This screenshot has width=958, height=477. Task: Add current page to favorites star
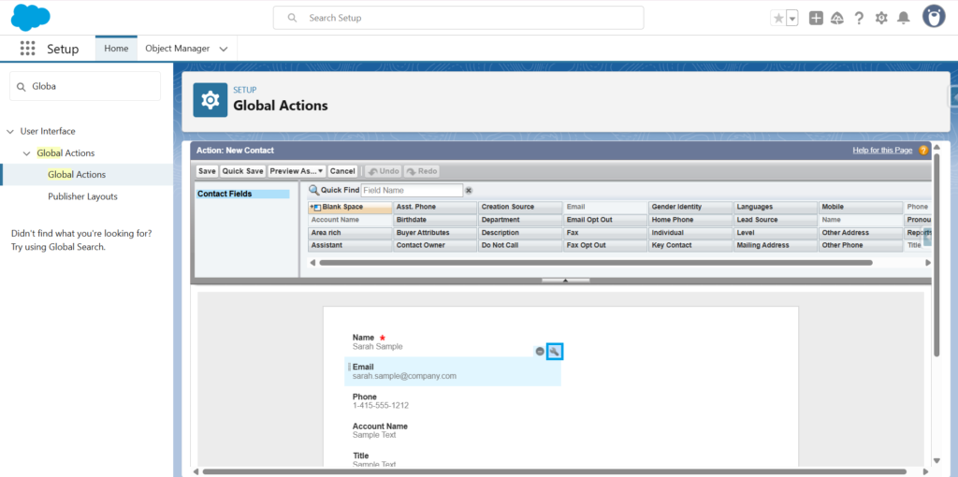coord(778,18)
